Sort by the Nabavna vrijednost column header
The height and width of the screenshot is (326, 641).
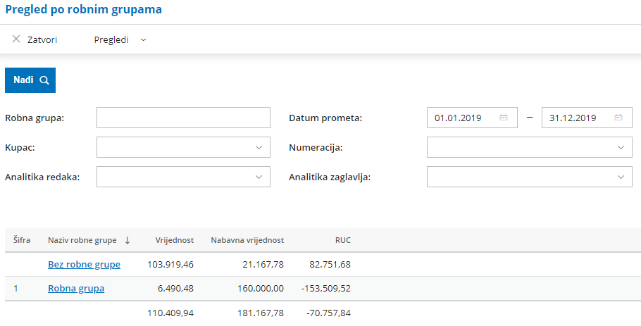(247, 240)
